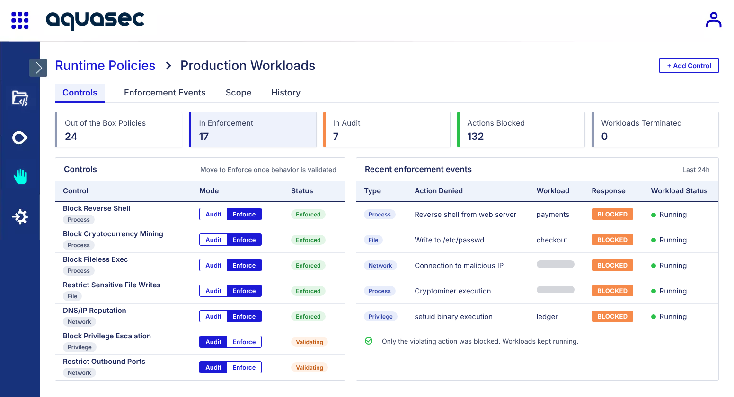Click the Workload Status column header

pyautogui.click(x=679, y=191)
